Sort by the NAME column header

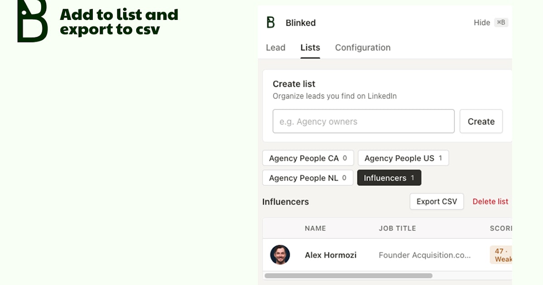pyautogui.click(x=315, y=228)
